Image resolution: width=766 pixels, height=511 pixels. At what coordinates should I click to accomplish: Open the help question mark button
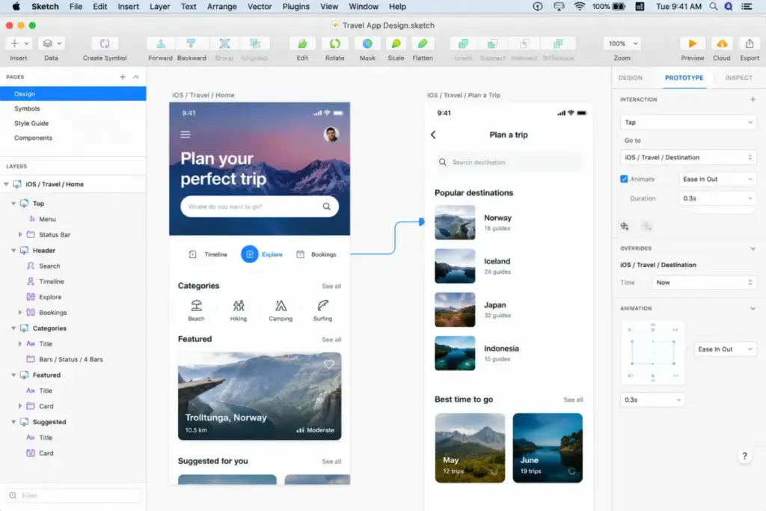(744, 456)
